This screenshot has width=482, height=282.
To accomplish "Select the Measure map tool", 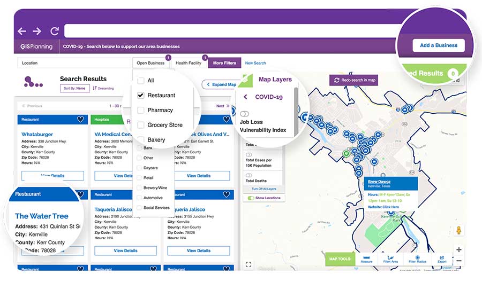I will 366,259.
